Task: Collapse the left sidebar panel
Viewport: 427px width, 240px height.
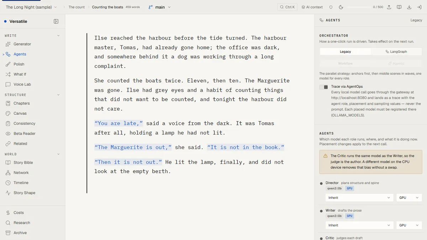Action: [56, 21]
